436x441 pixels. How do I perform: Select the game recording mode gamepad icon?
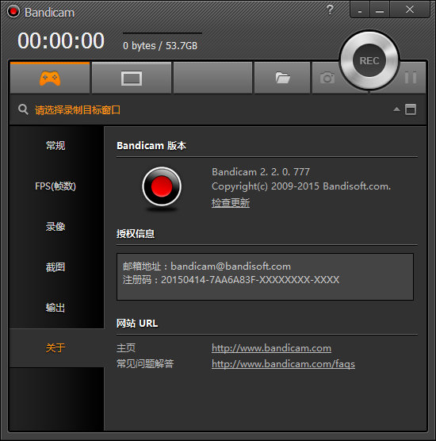pos(50,78)
